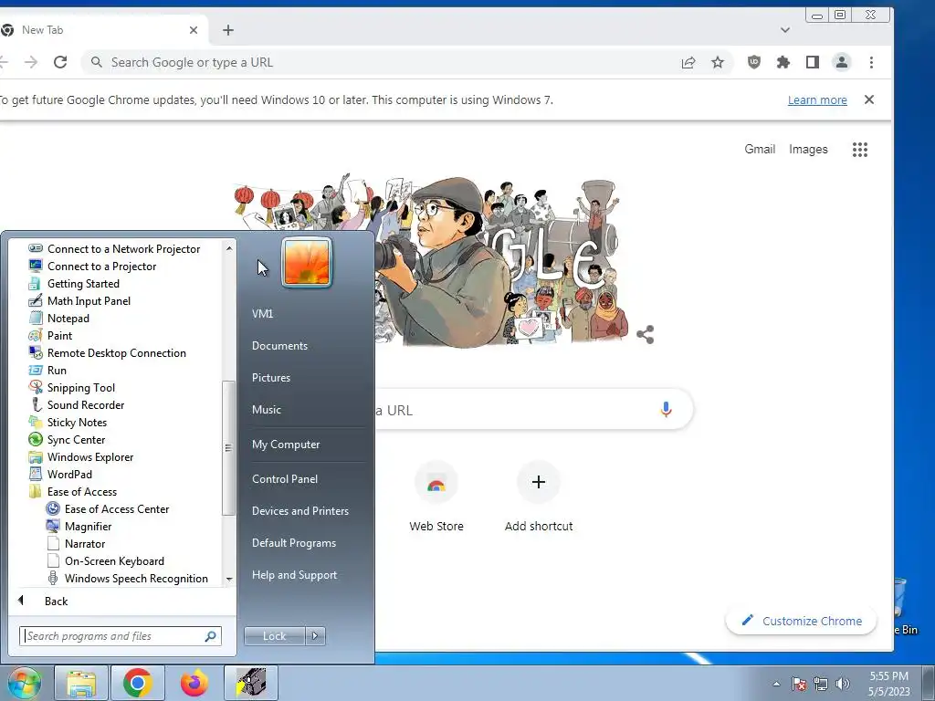The image size is (935, 701).
Task: Click the programs list scroll-down arrow
Action: point(229,579)
